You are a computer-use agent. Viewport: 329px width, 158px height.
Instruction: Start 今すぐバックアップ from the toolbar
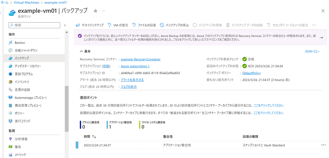90,25
